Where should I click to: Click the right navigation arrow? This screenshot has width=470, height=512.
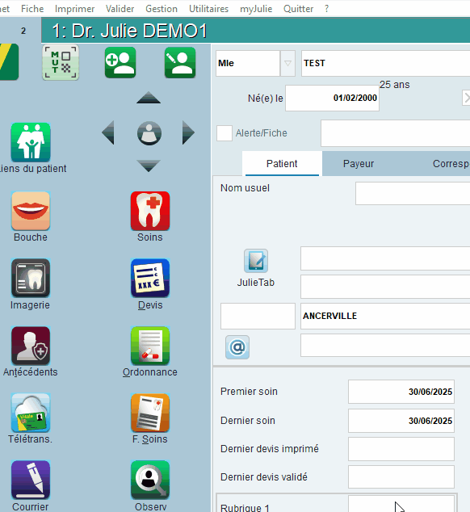(188, 132)
